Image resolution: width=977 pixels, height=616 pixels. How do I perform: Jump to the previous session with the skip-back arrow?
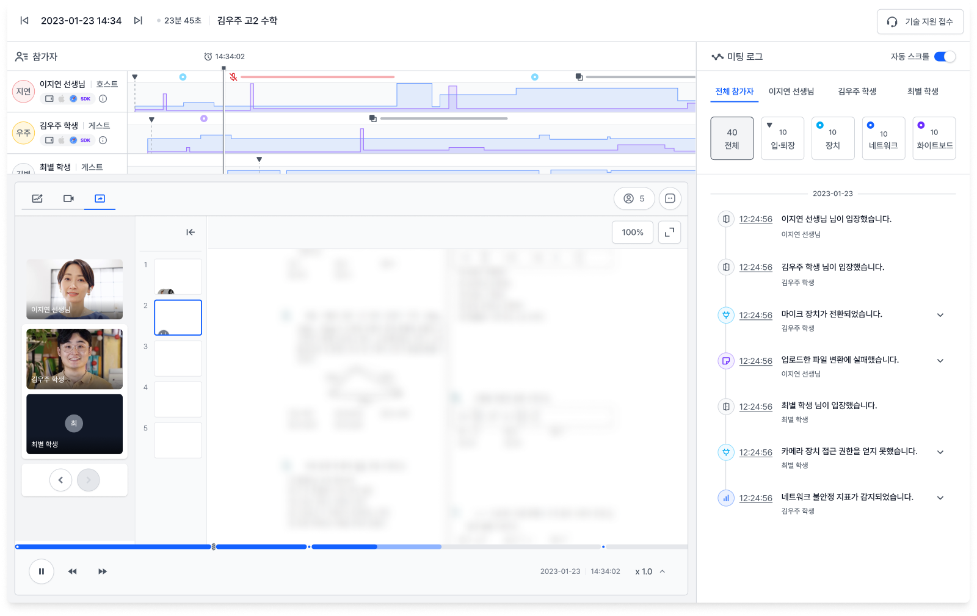[x=24, y=21]
